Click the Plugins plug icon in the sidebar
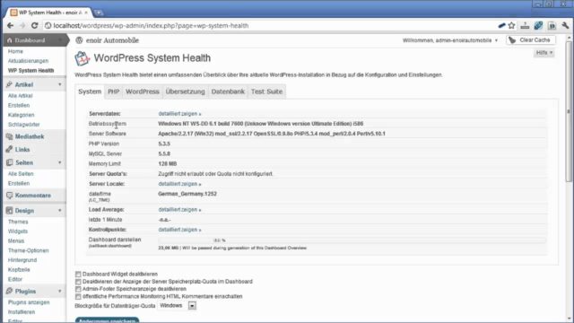Image resolution: width=574 pixels, height=323 pixels. [x=10, y=291]
